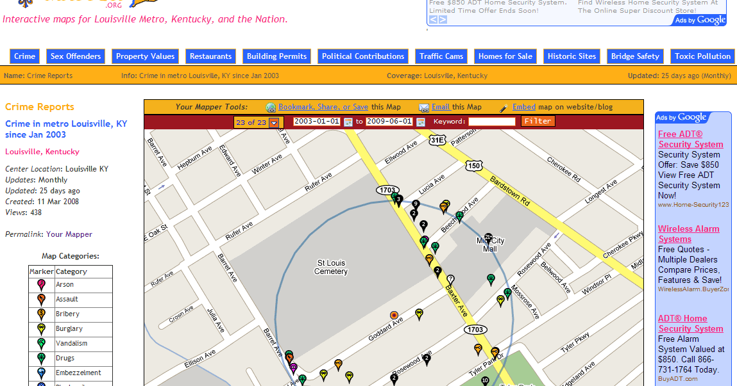Follow the "Your Mapper" permalink

(x=68, y=233)
